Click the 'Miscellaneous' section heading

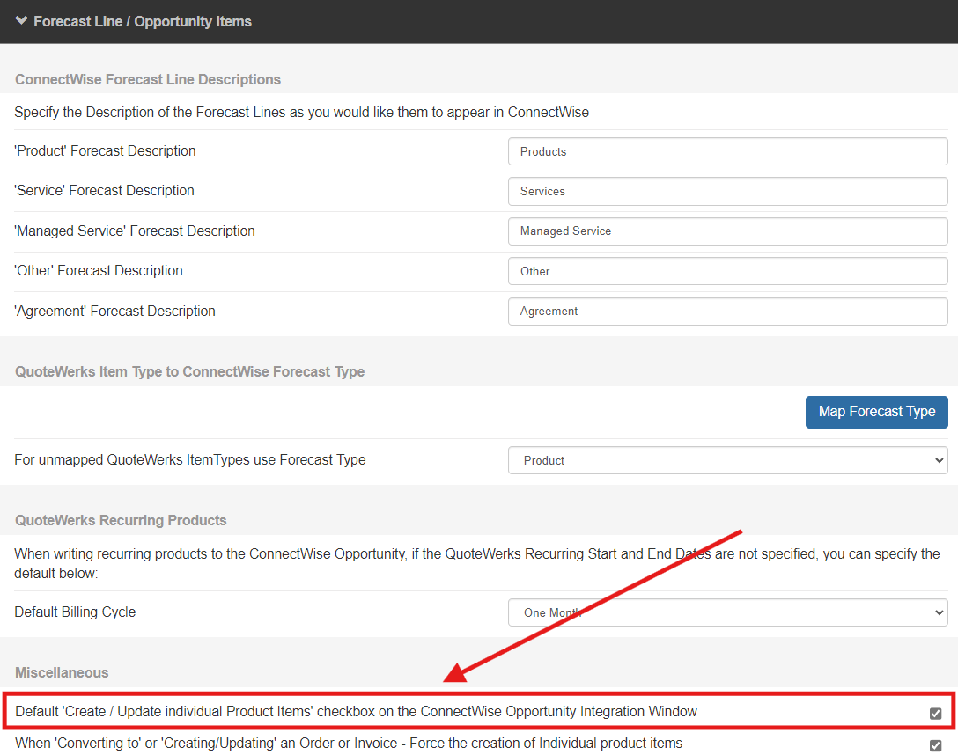pyautogui.click(x=62, y=672)
